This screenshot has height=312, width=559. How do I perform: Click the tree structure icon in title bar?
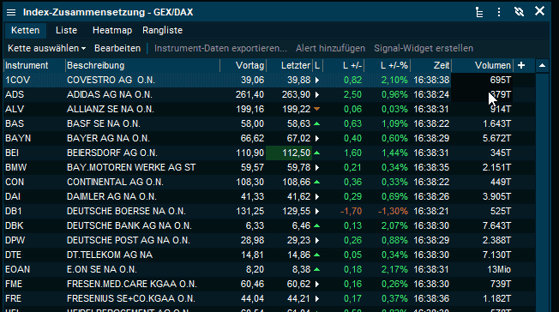[x=479, y=13]
